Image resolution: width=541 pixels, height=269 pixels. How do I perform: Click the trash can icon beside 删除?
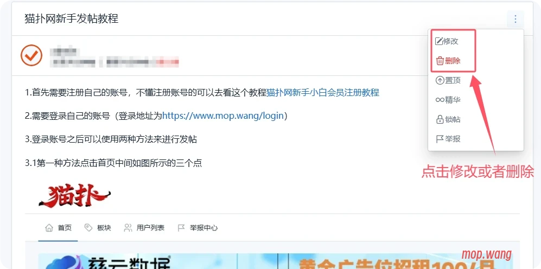pos(440,61)
